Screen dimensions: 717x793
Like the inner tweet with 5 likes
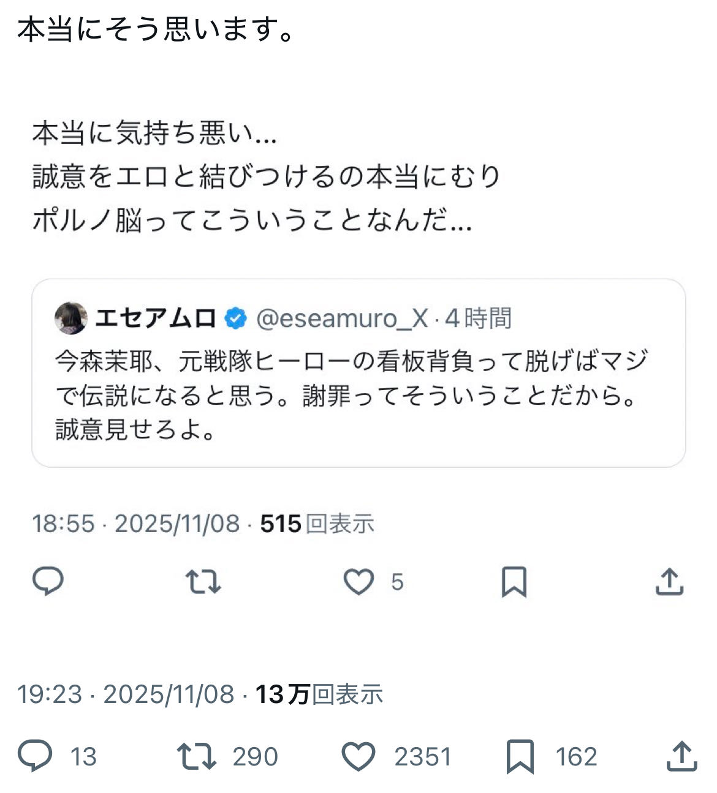coord(358,581)
